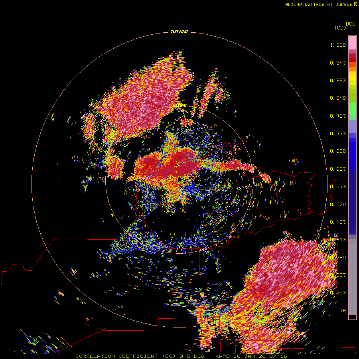
Task: Pick the light pink swatch atop color bar
Action: click(x=352, y=42)
